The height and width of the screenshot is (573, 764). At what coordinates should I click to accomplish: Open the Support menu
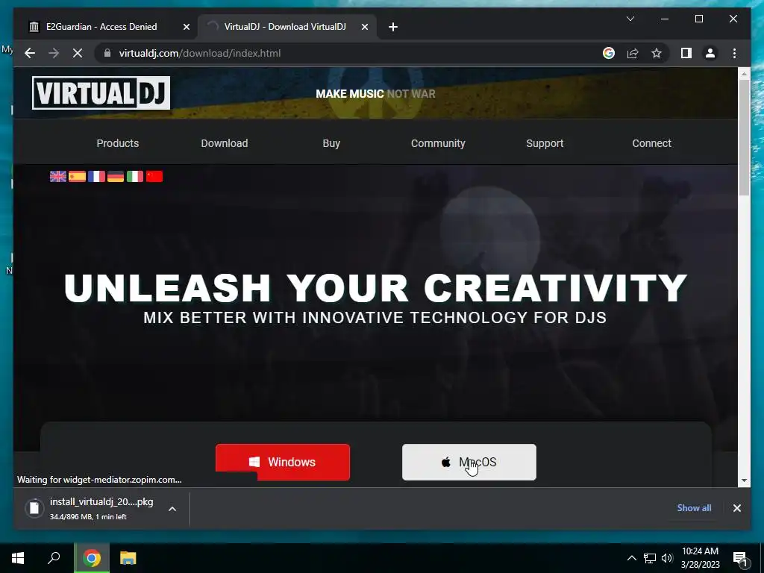545,143
